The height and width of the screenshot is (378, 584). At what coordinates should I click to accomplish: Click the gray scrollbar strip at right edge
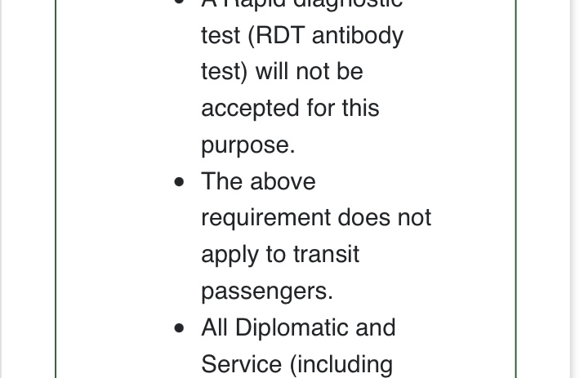pos(575,189)
